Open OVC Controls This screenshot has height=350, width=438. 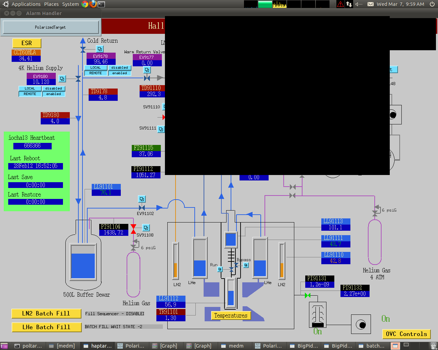coord(406,334)
